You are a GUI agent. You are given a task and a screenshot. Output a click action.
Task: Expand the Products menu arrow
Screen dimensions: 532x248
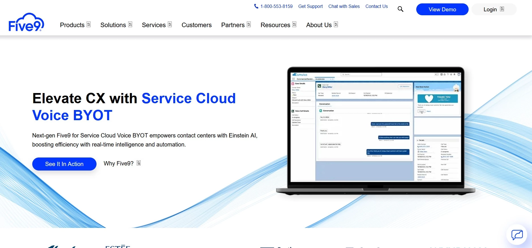click(89, 25)
